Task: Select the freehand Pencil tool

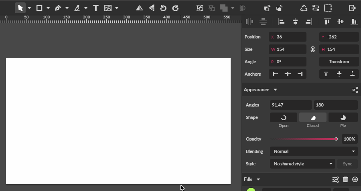Action: [77, 8]
